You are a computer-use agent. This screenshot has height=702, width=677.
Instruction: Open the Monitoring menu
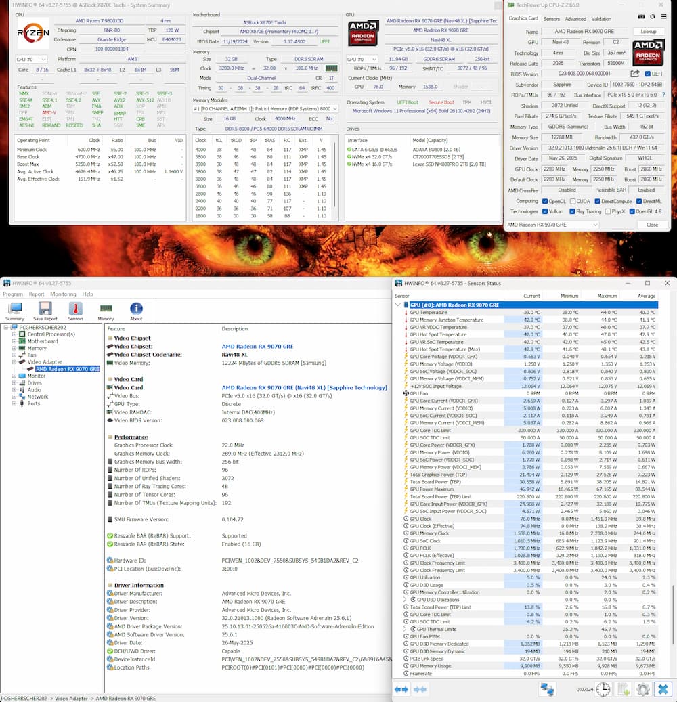coord(63,294)
